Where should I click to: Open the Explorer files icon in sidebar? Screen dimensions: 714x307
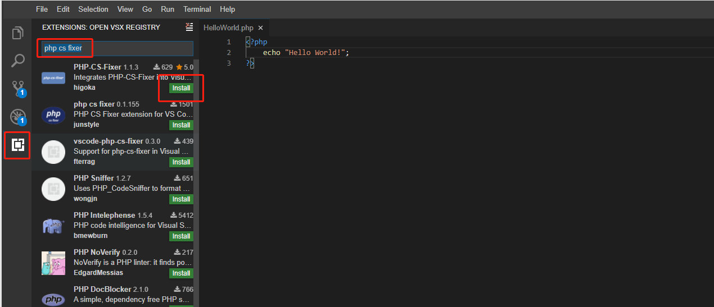pos(18,33)
